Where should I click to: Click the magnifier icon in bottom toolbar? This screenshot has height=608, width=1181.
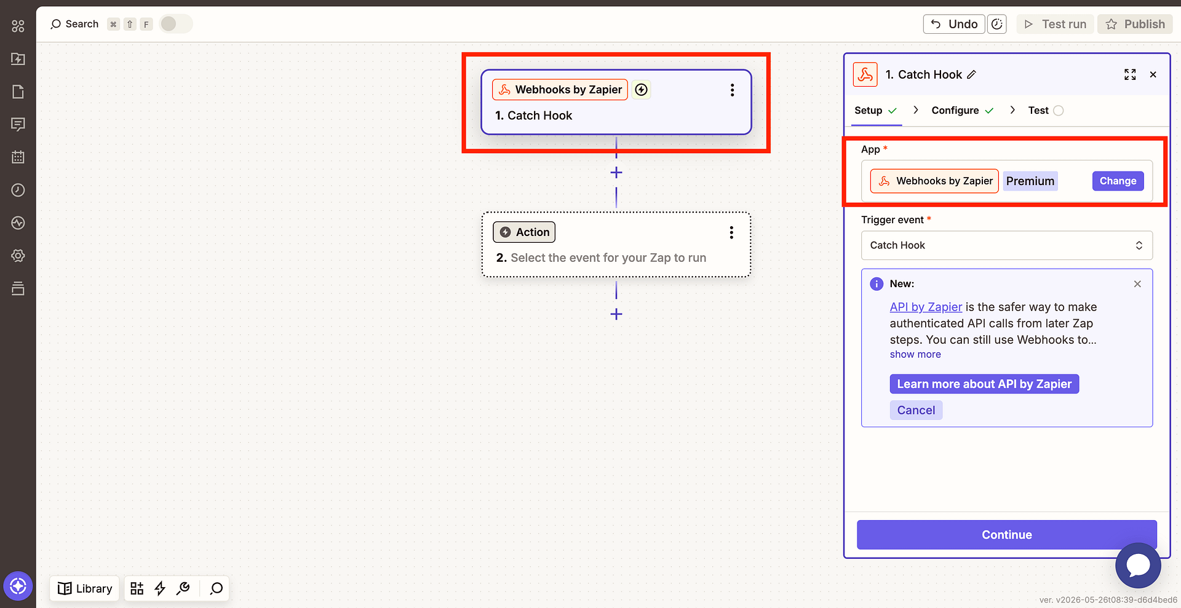216,588
